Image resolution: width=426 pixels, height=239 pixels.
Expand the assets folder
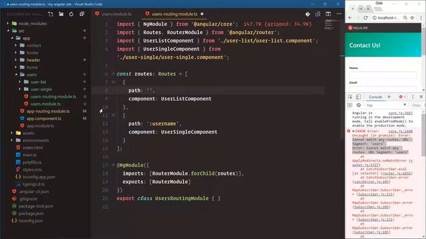[12, 133]
